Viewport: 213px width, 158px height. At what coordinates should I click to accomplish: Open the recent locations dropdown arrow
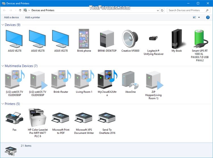[x=16, y=10]
